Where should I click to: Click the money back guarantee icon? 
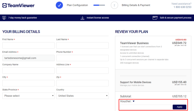point(4,18)
